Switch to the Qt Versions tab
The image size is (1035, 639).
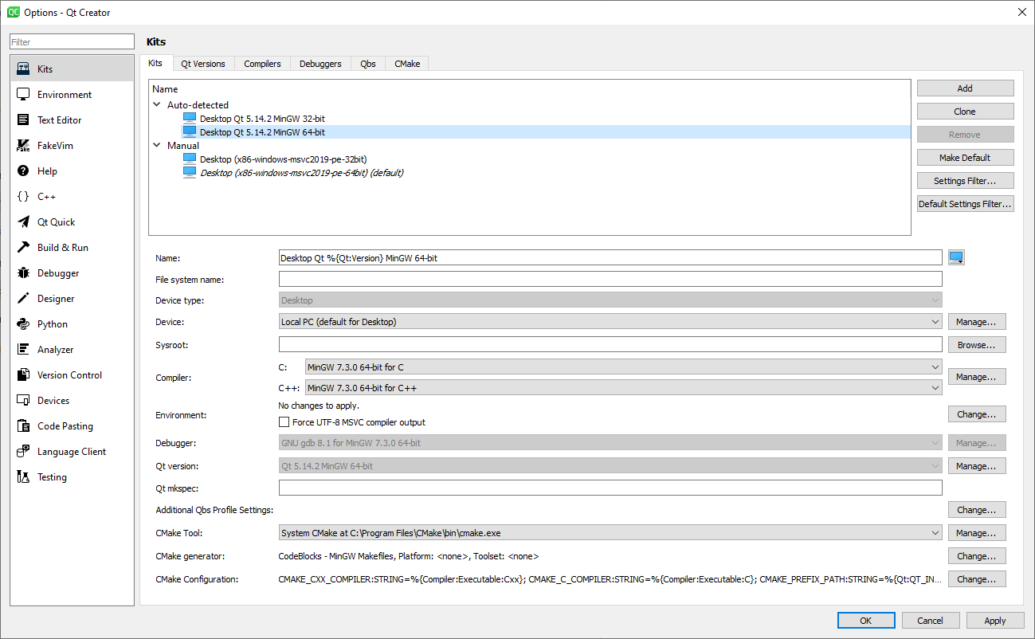point(203,64)
